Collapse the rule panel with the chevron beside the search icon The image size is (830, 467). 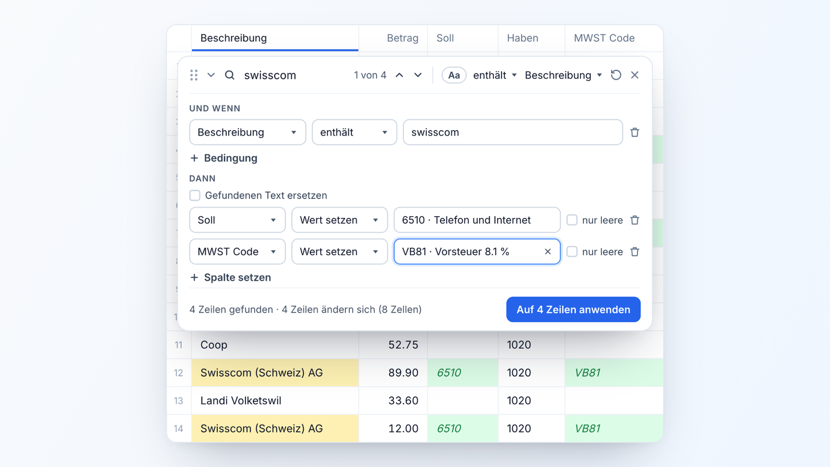pos(211,75)
